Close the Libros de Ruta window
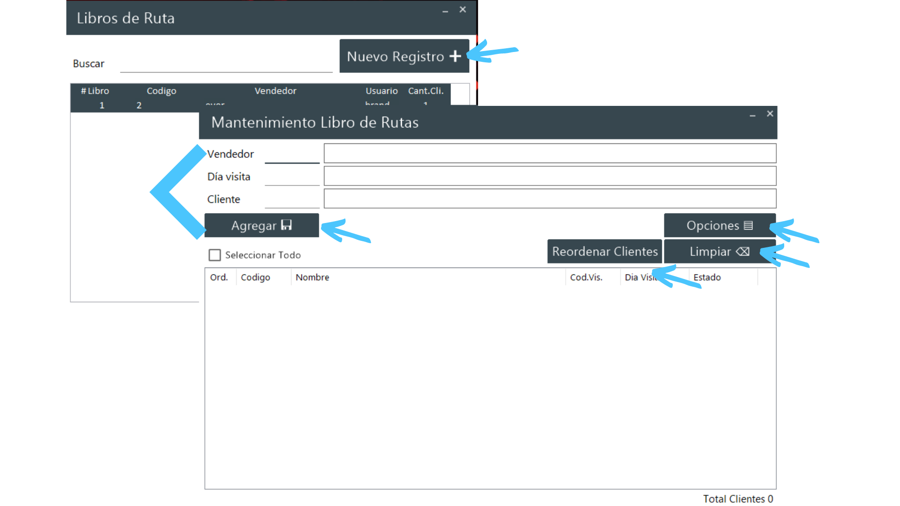Screen dimensions: 900x506 pyautogui.click(x=463, y=10)
